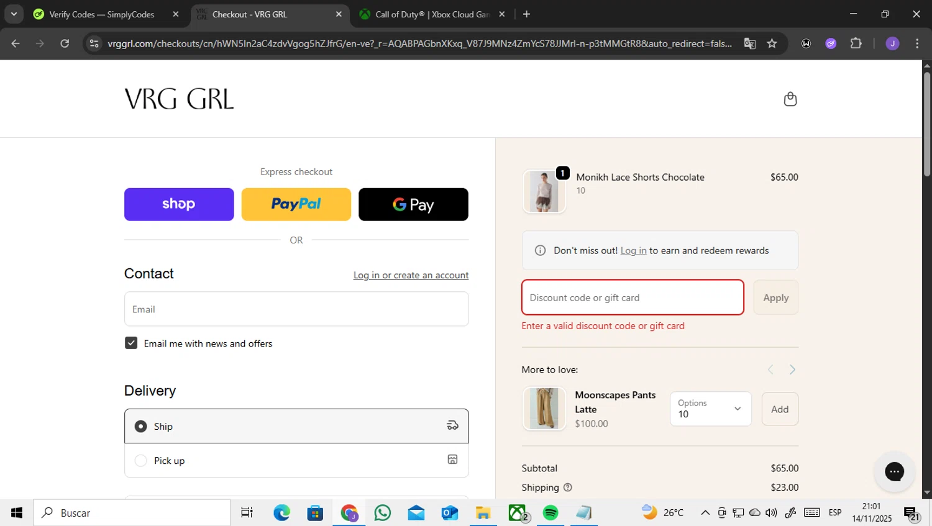Screen dimensions: 932x526
Task: Open site information icon in address bar
Action: 94,43
